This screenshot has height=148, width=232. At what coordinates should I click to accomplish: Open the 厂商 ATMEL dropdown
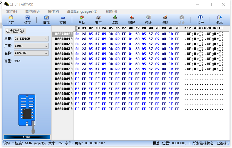[x=31, y=46]
